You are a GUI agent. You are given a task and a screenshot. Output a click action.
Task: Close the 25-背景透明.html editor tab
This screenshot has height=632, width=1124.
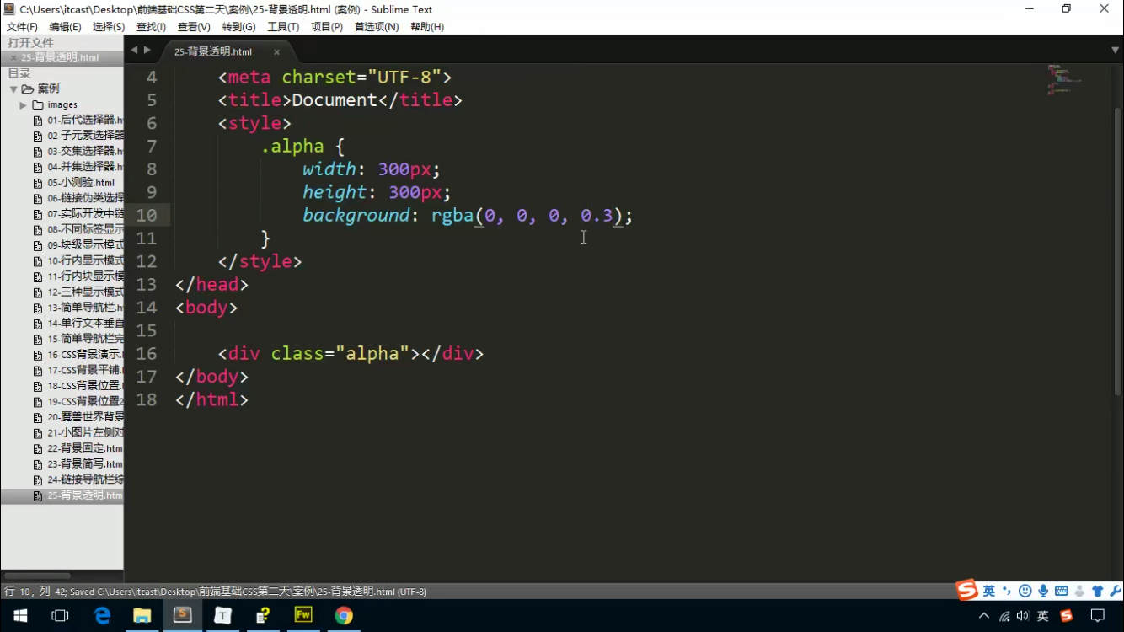click(276, 52)
